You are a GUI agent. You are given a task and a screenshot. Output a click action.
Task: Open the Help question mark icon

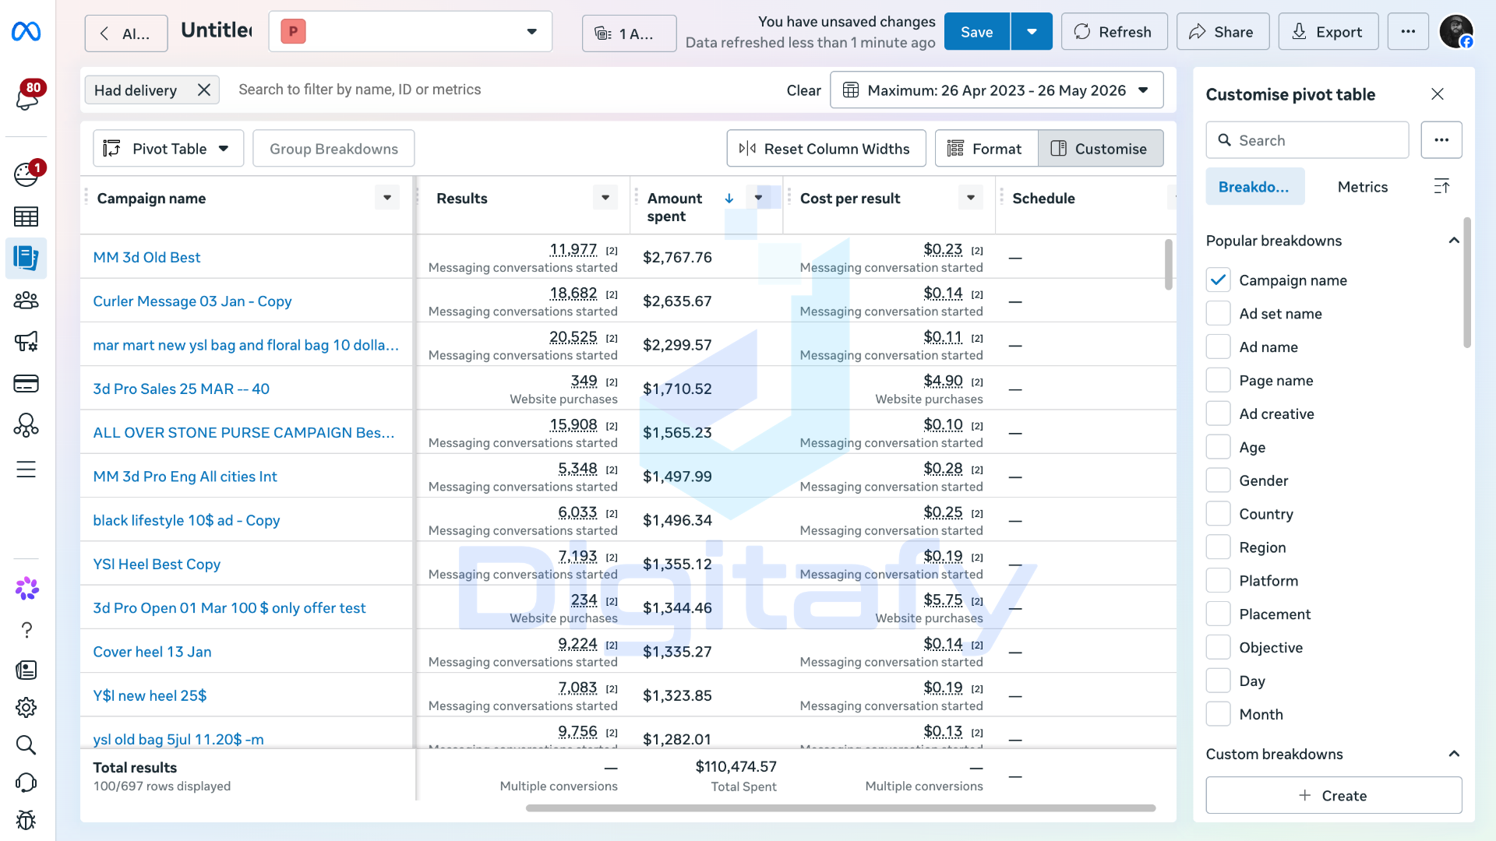click(26, 629)
